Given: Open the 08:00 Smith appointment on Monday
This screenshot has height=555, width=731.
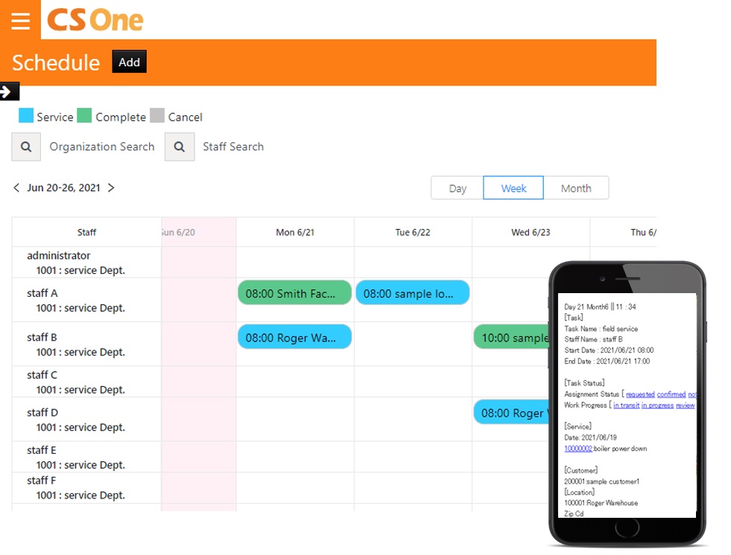Looking at the screenshot, I should 294,292.
